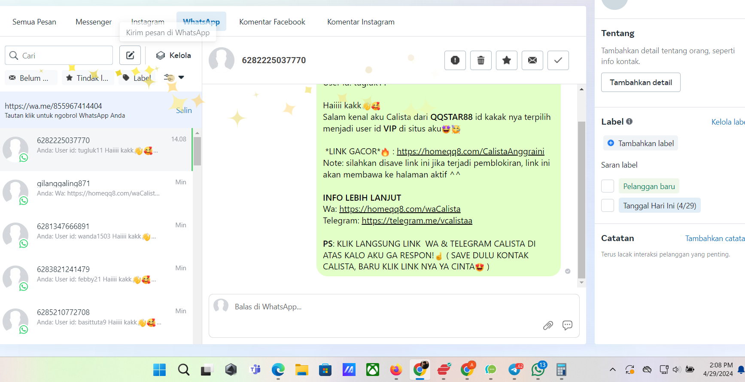The height and width of the screenshot is (382, 745).
Task: Expand filter dropdown arrow next to Label
Action: click(181, 77)
